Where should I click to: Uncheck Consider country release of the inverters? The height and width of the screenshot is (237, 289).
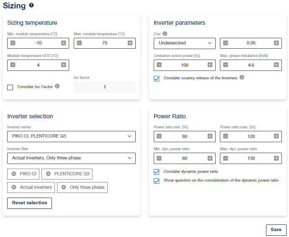point(157,78)
